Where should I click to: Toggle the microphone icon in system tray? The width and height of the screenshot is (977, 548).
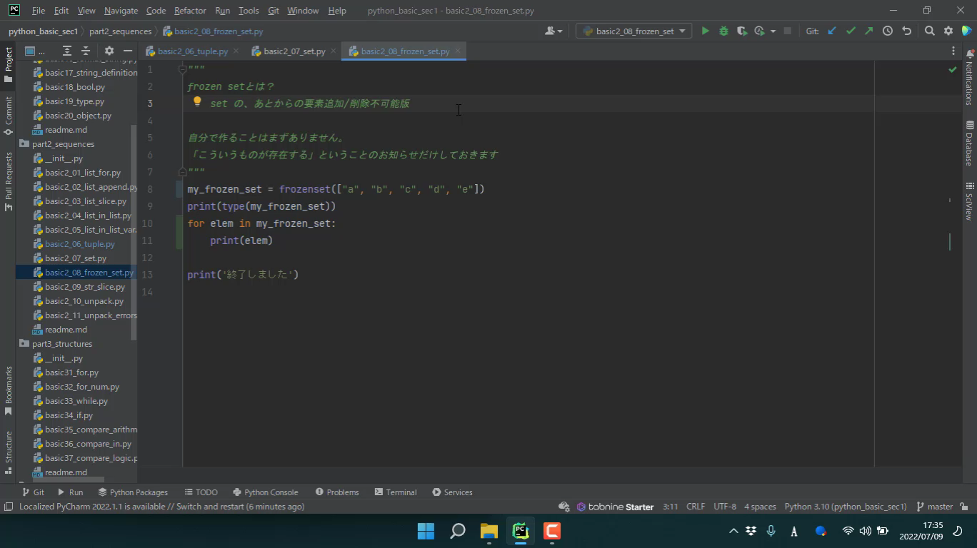[x=771, y=531]
